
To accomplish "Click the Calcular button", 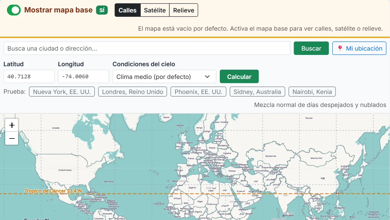I will (x=239, y=76).
